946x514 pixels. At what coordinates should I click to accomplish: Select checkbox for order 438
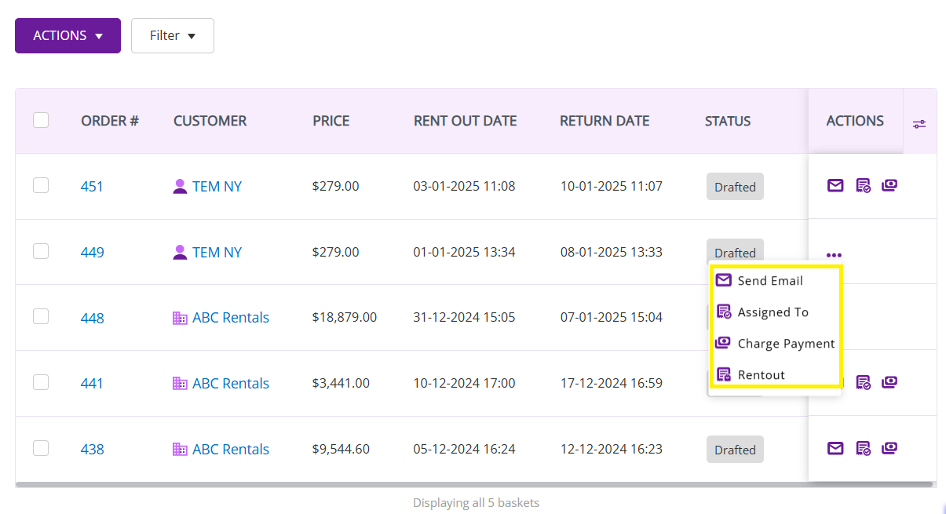(x=41, y=448)
